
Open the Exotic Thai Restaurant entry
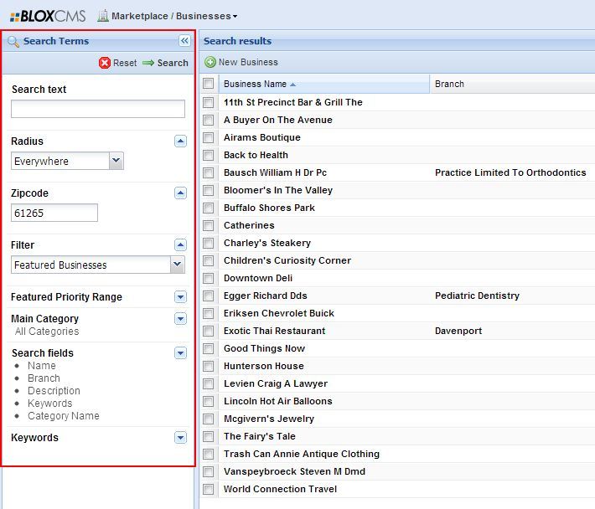[x=274, y=331]
